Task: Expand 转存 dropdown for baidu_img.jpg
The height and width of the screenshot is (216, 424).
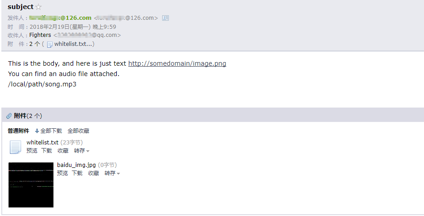Action: click(112, 173)
